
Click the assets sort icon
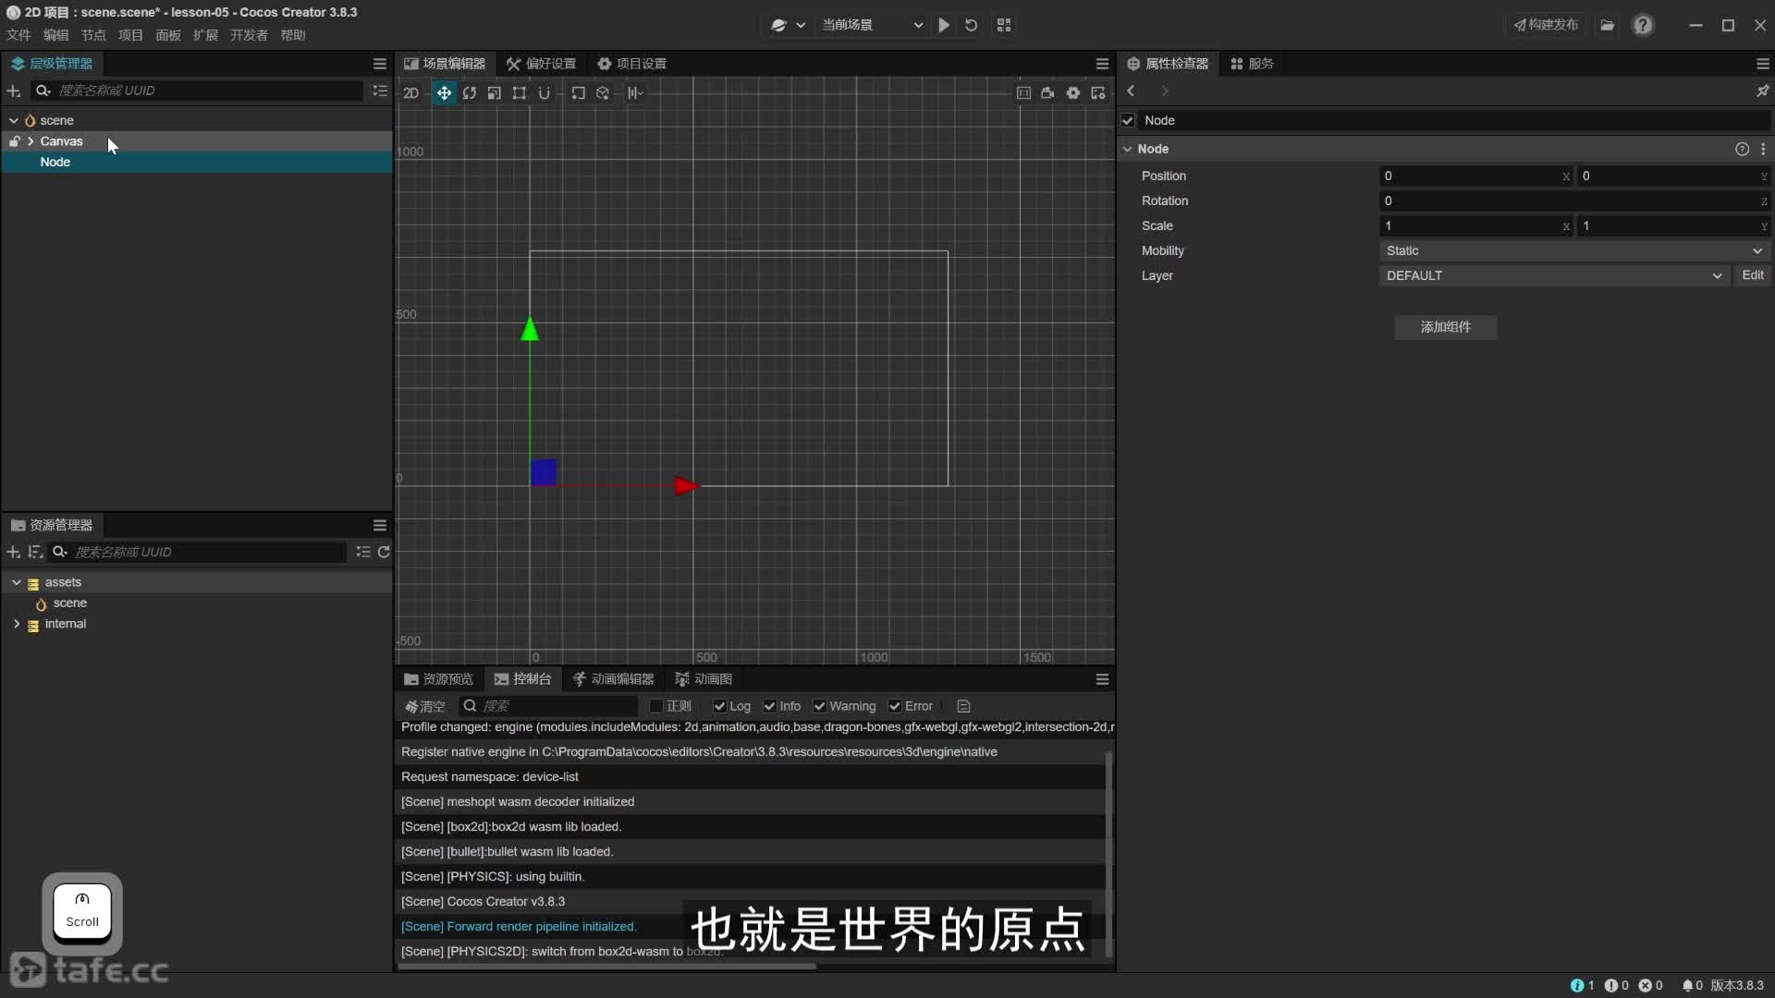[35, 552]
